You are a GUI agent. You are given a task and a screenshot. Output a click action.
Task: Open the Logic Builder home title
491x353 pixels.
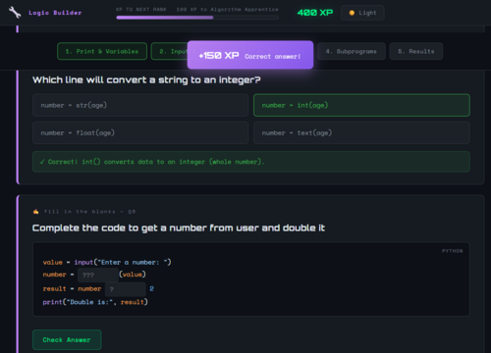[x=55, y=13]
